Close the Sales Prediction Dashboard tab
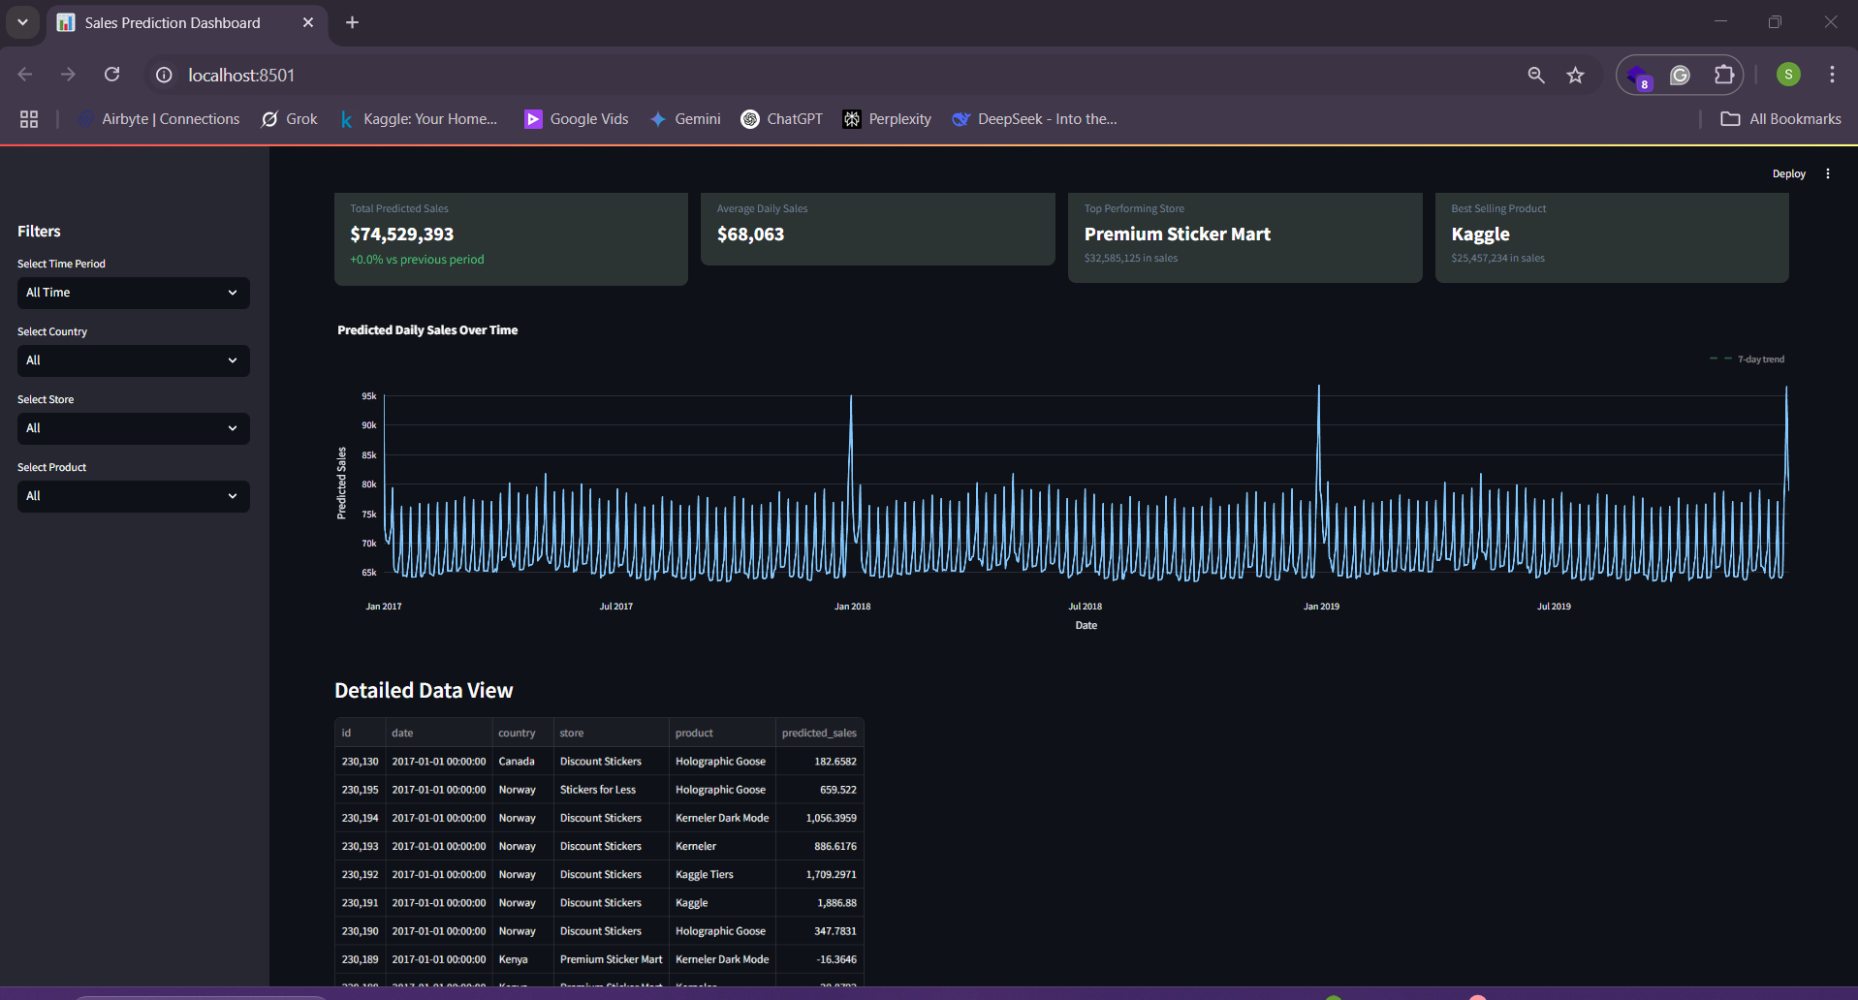1858x1000 pixels. [308, 22]
